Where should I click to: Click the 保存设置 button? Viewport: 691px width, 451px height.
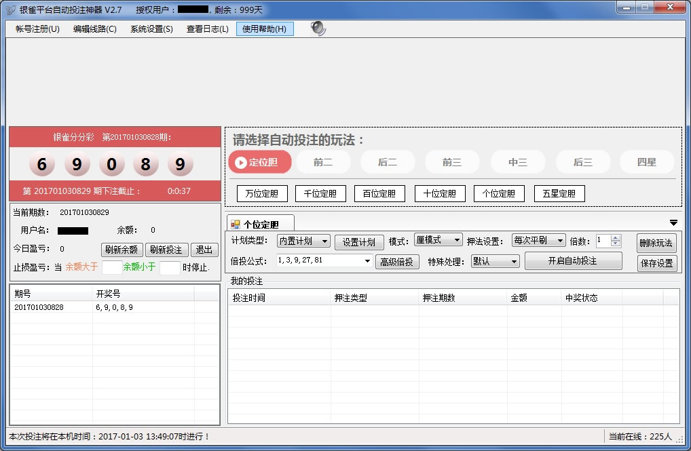coord(656,264)
